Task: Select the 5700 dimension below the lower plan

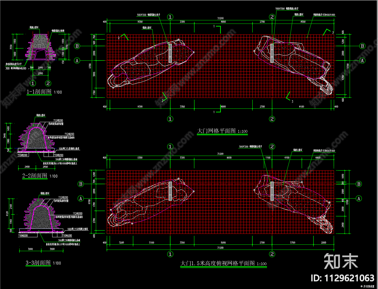Action: (293, 243)
